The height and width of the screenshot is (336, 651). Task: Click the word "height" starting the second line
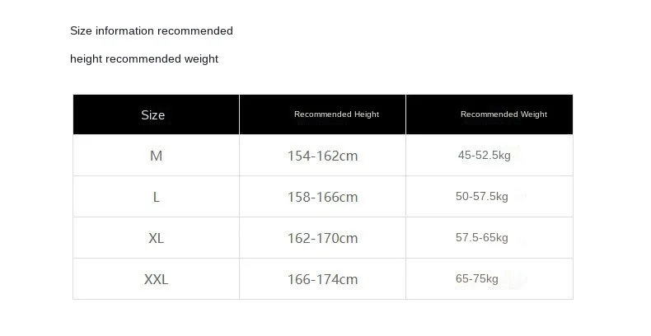click(x=86, y=58)
